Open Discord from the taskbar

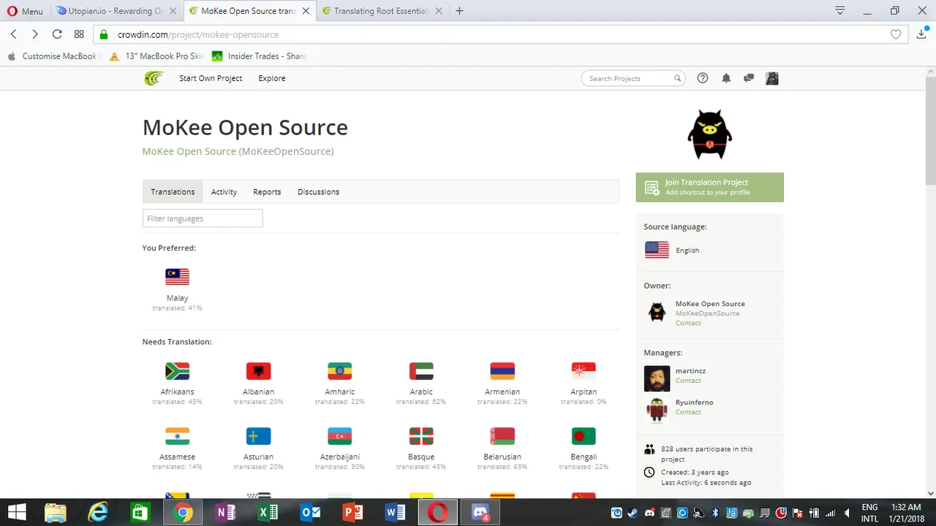click(x=480, y=512)
